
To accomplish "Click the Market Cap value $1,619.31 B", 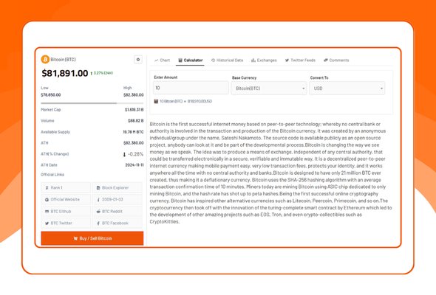I will [134, 110].
